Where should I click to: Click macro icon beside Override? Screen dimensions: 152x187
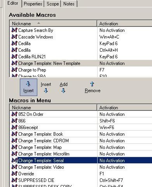[x=14, y=174]
